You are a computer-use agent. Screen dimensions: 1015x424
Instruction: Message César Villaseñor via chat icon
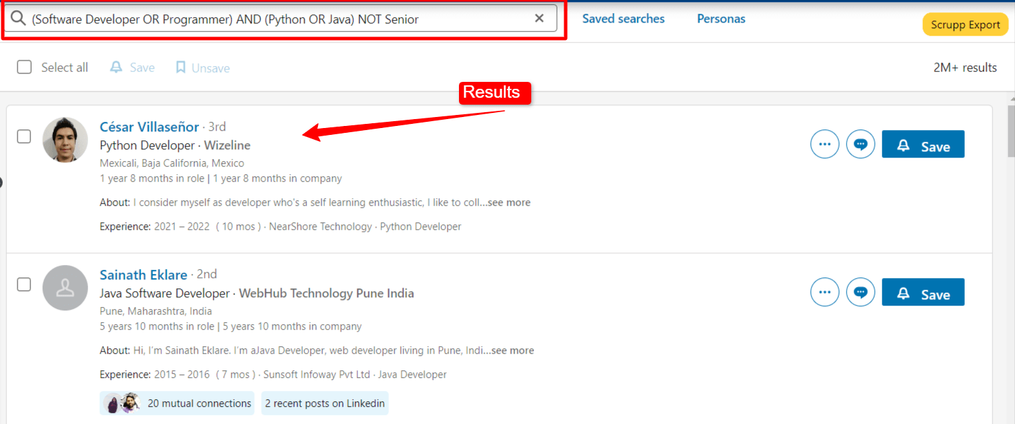(860, 145)
